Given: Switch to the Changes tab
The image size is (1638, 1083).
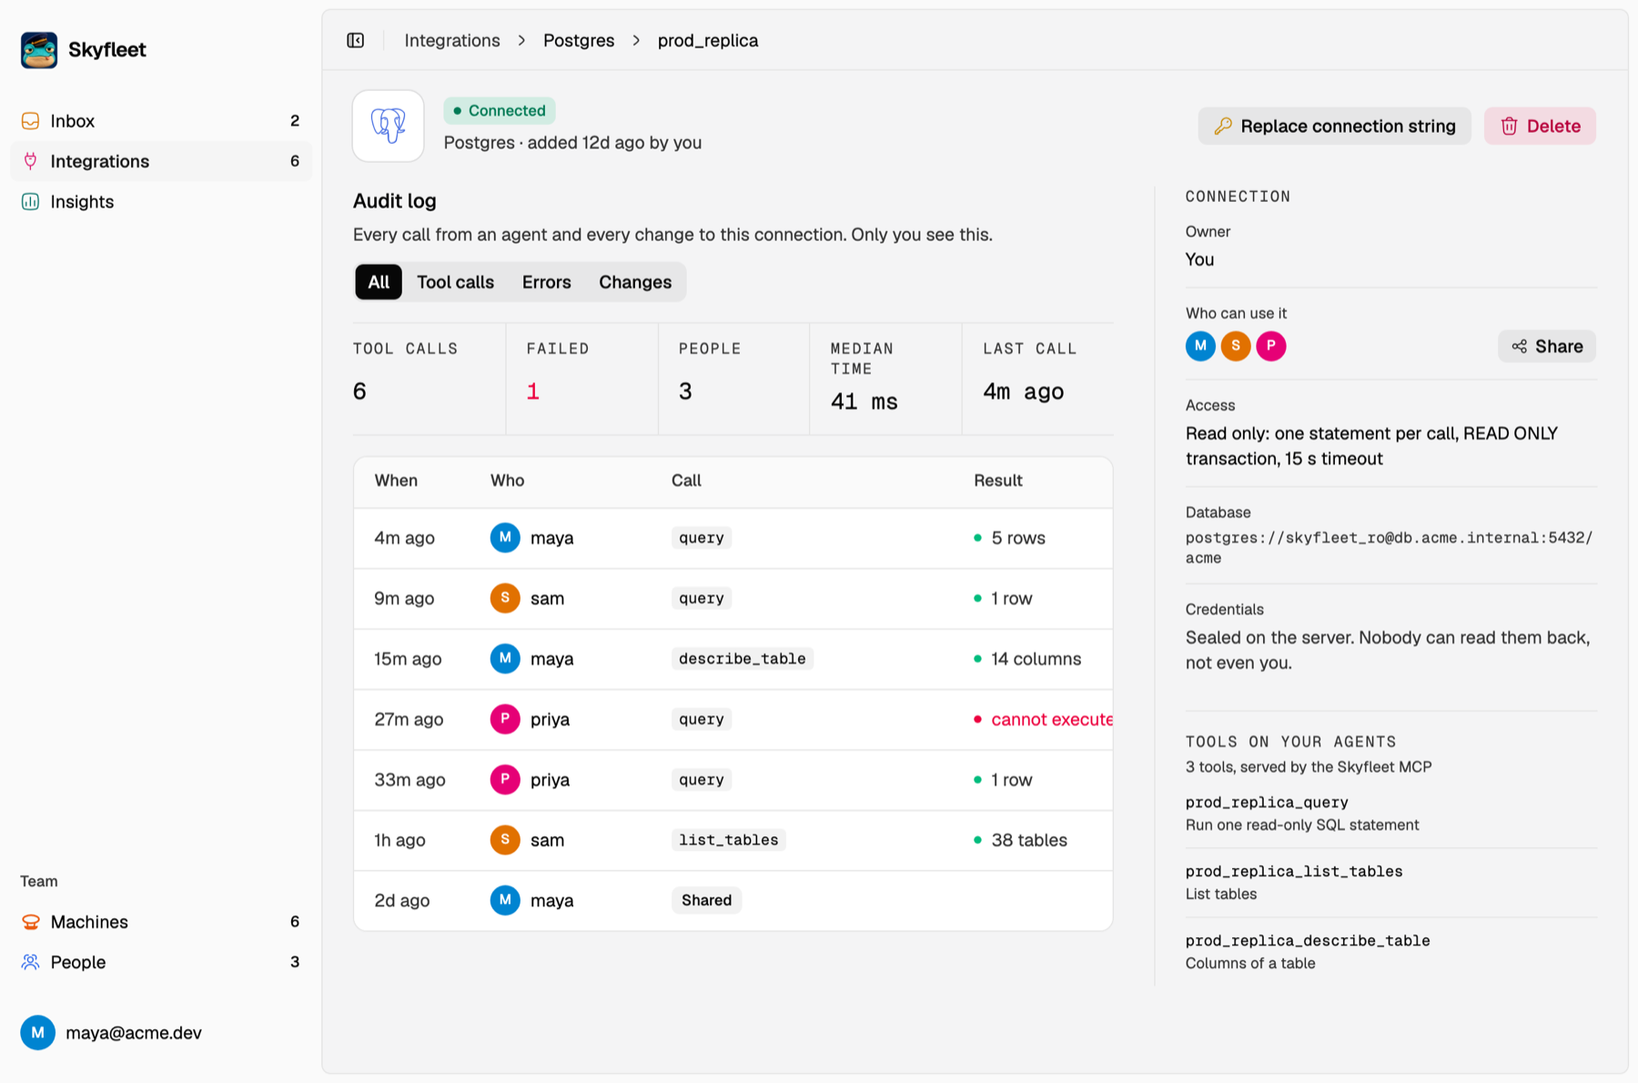Looking at the screenshot, I should pyautogui.click(x=635, y=282).
